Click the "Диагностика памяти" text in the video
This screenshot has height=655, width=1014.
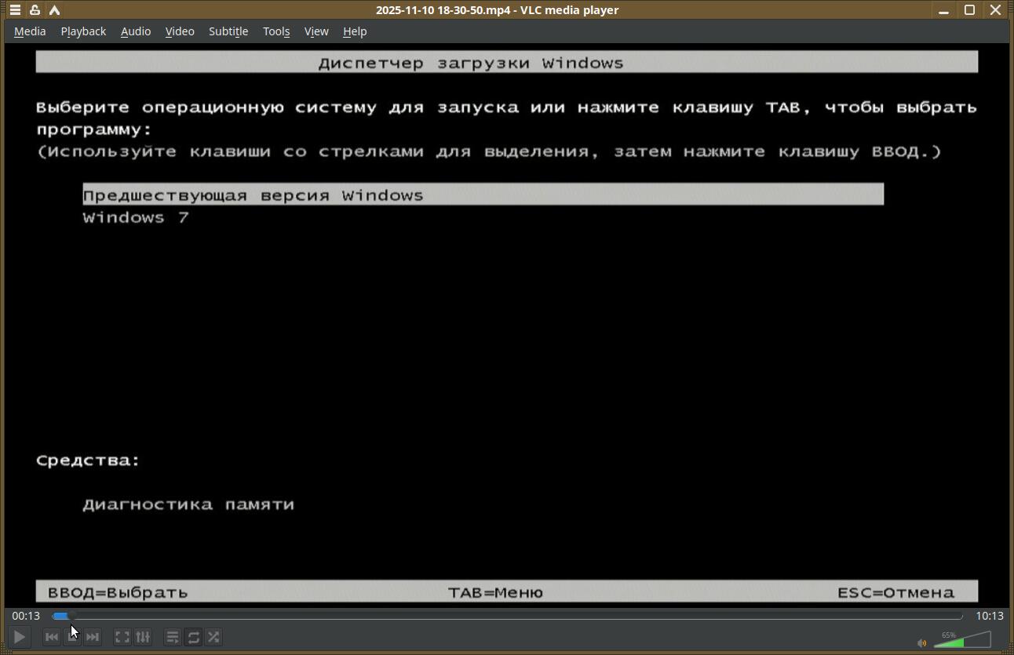(x=188, y=504)
